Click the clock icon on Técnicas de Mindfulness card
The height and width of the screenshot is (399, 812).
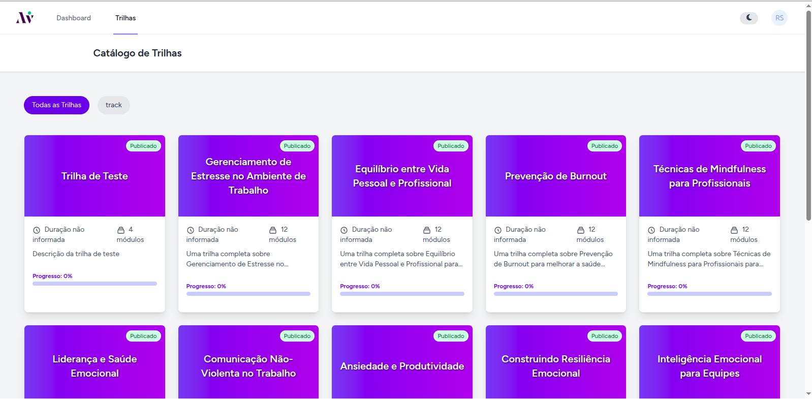pyautogui.click(x=651, y=230)
